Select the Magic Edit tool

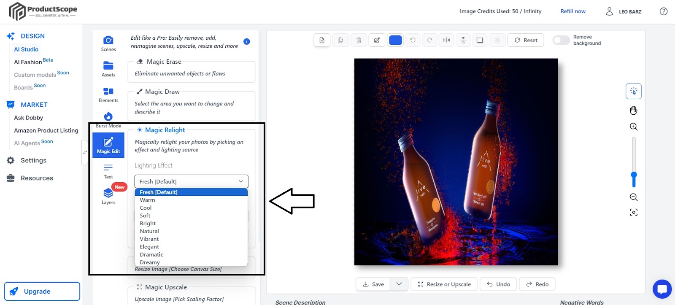coord(108,146)
